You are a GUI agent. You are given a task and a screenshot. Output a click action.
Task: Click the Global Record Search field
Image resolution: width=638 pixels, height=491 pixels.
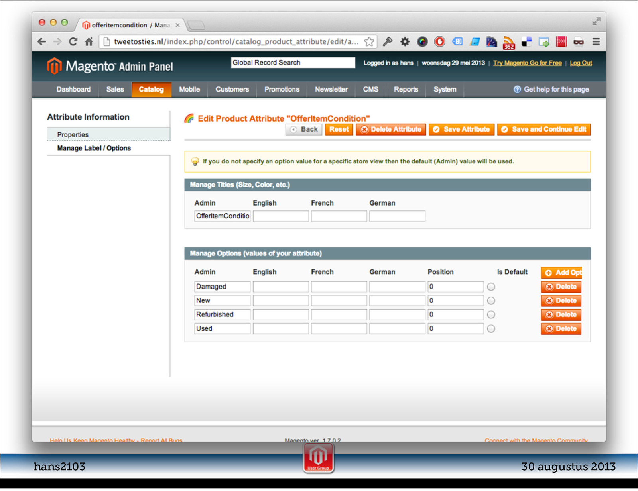coord(293,63)
